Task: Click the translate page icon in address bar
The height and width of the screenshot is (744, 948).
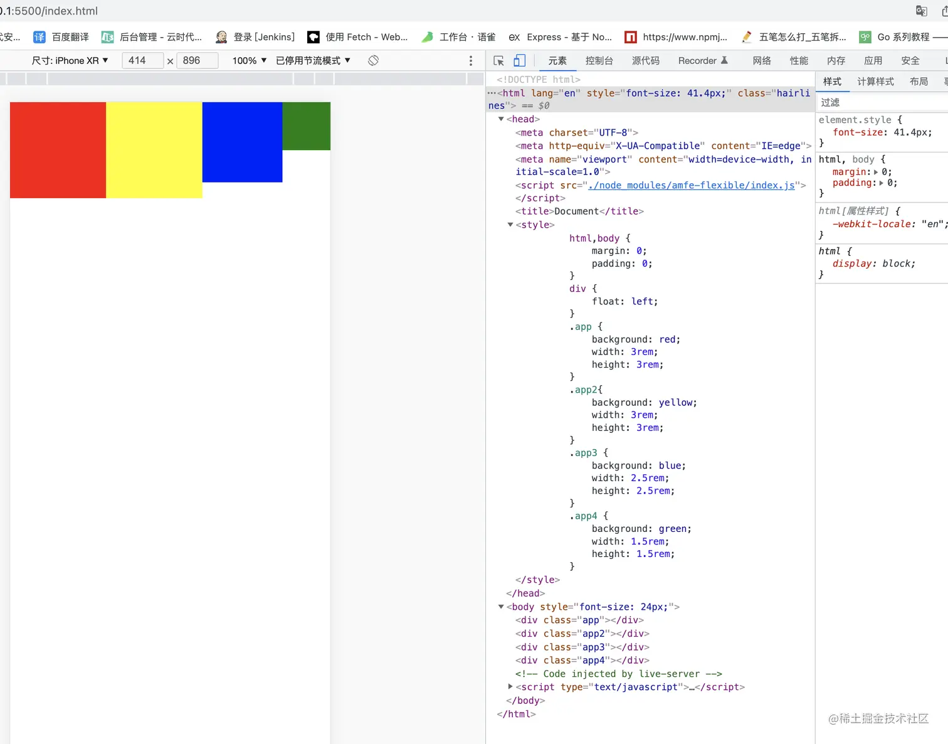Action: pos(921,11)
